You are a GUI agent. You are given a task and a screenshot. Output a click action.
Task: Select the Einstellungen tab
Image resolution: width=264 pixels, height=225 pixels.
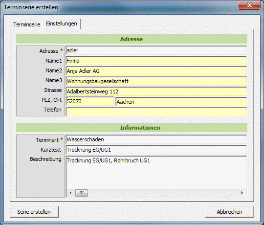click(62, 24)
